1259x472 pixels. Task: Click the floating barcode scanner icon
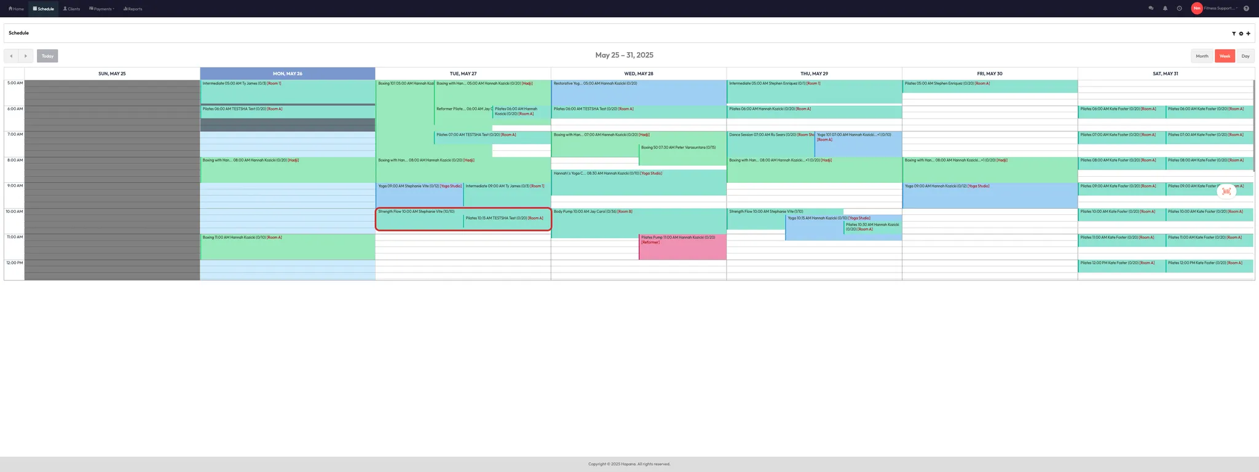[x=1226, y=192]
